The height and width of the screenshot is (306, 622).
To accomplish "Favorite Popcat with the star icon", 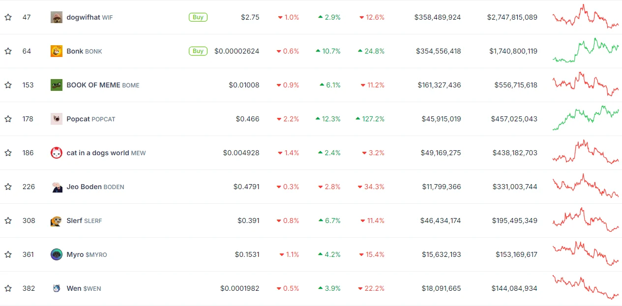I will tap(8, 119).
